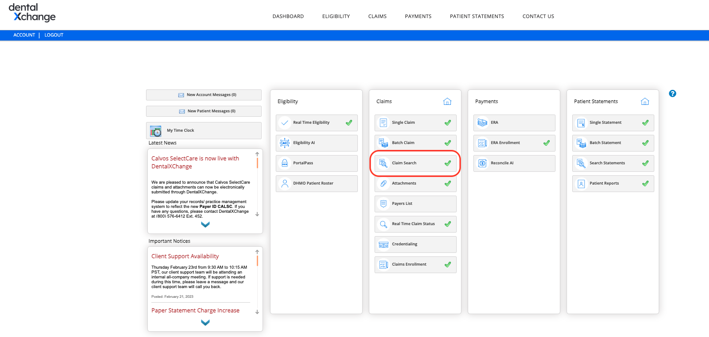The width and height of the screenshot is (709, 337).
Task: Click the Account link
Action: [24, 35]
